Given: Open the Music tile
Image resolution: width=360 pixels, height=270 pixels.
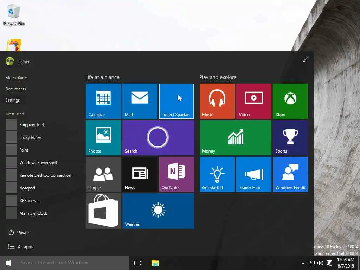Looking at the screenshot, I should point(217,101).
